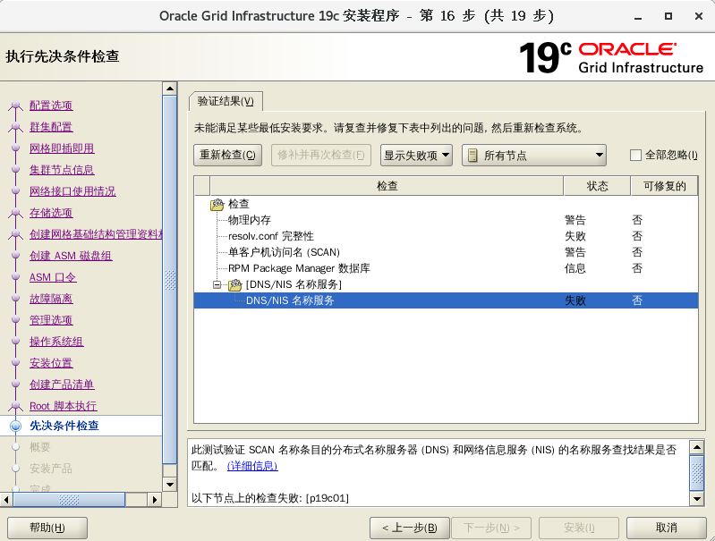Select the highlighted DNS/NIS 名称服务 row
The width and height of the screenshot is (715, 541).
(x=446, y=300)
